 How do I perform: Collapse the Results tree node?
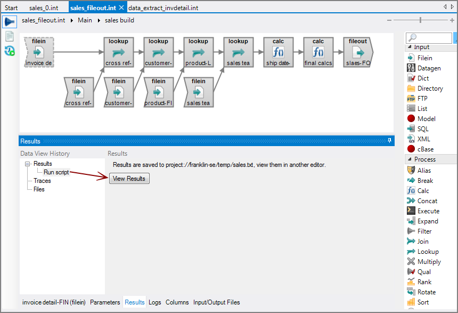tap(27, 164)
